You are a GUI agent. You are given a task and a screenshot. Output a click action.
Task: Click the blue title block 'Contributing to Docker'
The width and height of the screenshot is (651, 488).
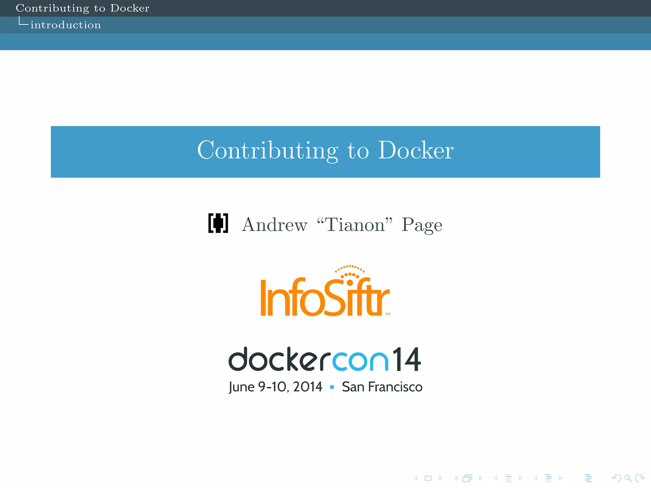point(325,152)
